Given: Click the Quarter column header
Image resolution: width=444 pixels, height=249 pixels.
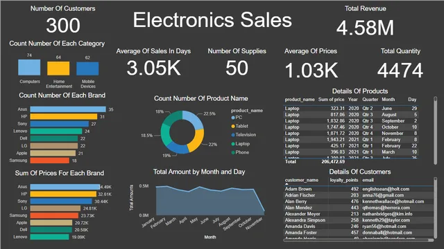Looking at the screenshot, I should pos(370,100).
